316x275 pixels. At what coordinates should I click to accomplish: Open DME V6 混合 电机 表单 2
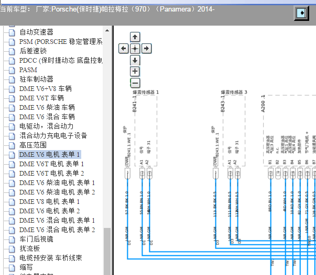pos(57,230)
